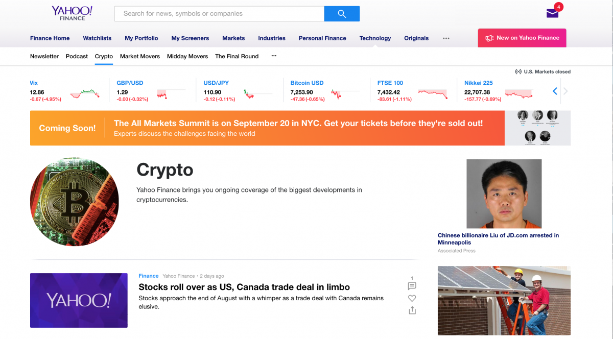Screen dimensions: 613x339
Task: Show previous market tickers with left arrow
Action: (x=555, y=91)
